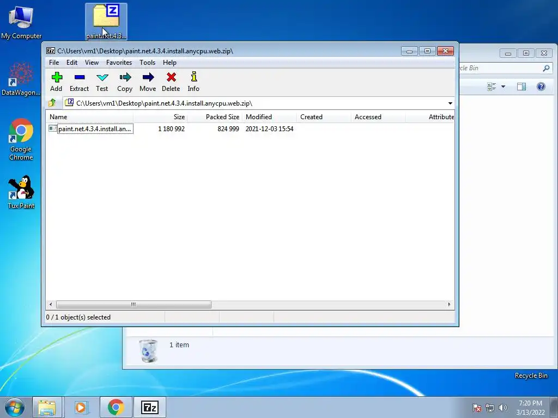558x418 pixels.
Task: Click the scrollbar right arrow
Action: [x=449, y=304]
